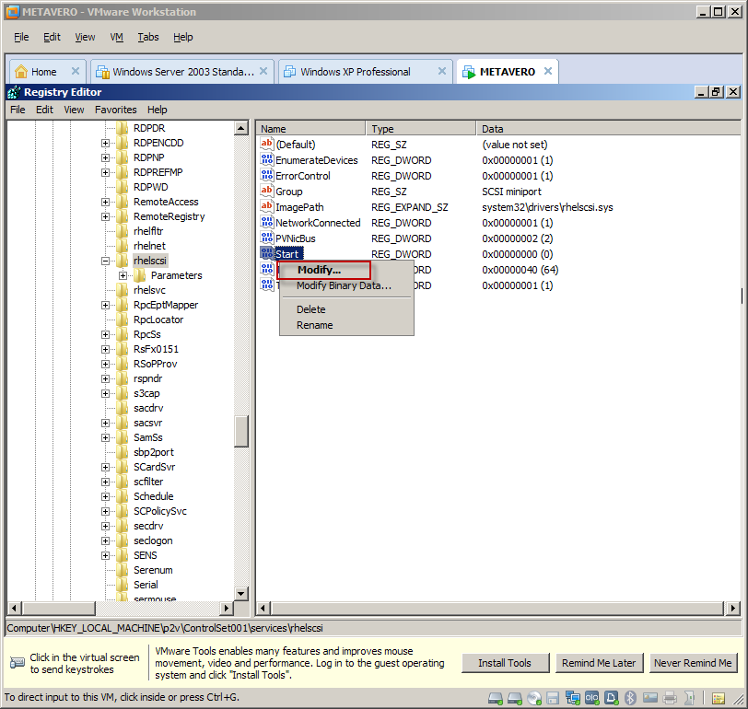Click the tree pane scroll down arrow
This screenshot has width=748, height=709.
241,594
